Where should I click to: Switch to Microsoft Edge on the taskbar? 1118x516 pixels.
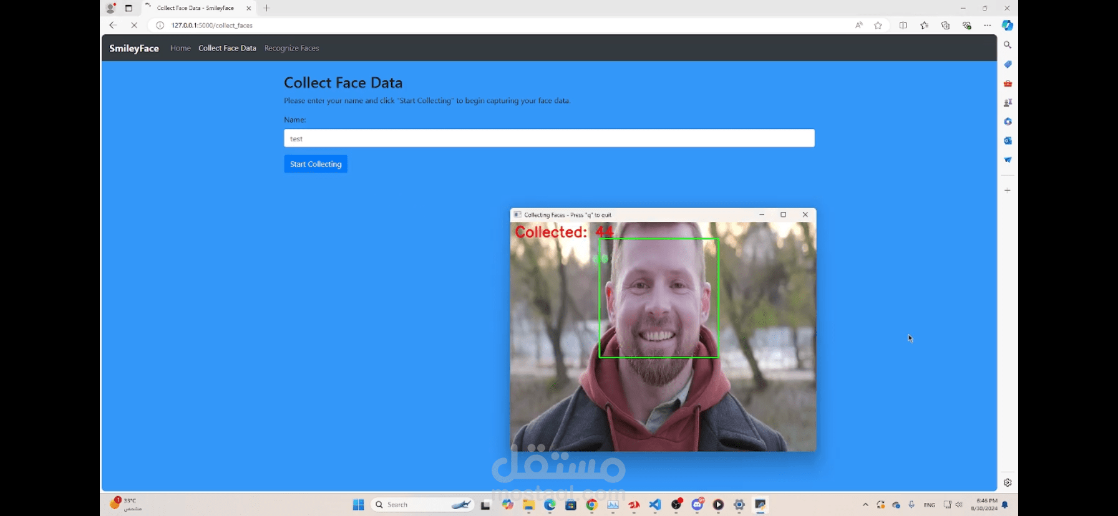[550, 505]
